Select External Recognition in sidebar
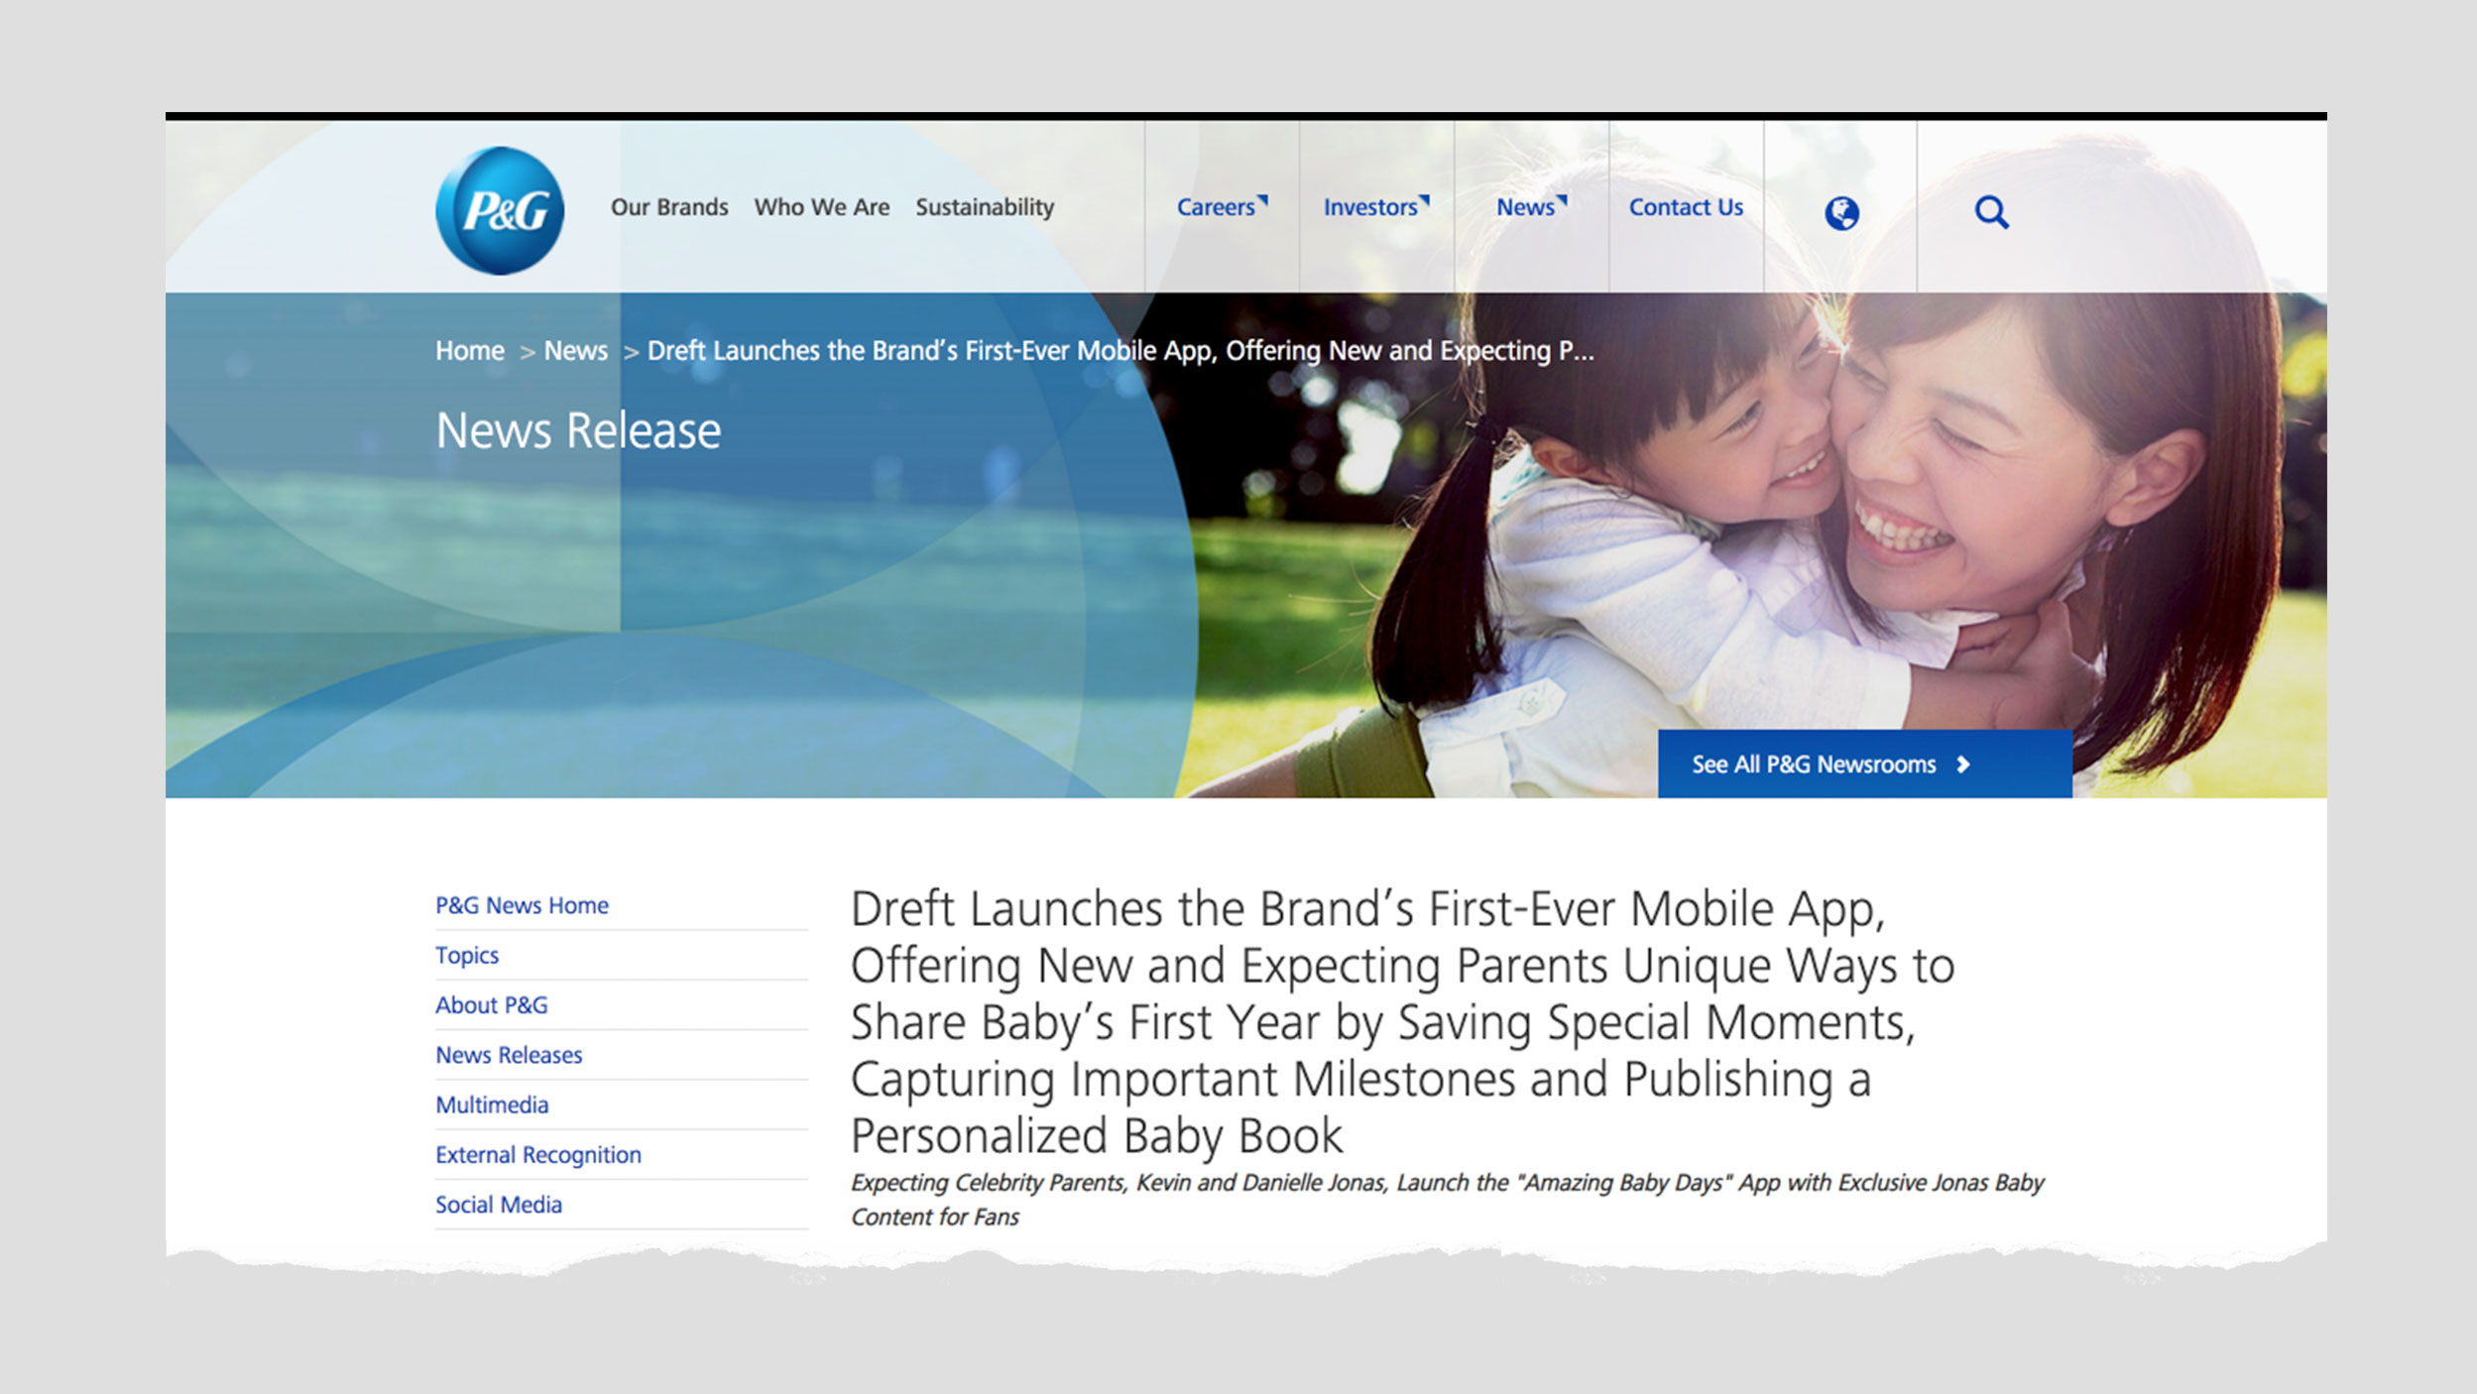Screen dimensions: 2477x1394 point(538,1154)
